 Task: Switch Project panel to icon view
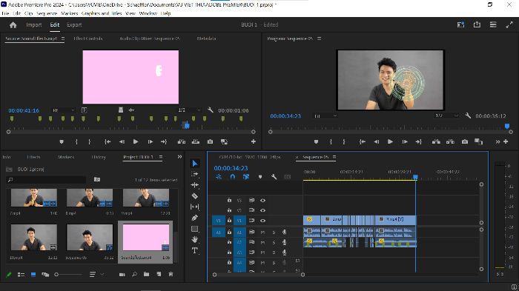pyautogui.click(x=33, y=274)
